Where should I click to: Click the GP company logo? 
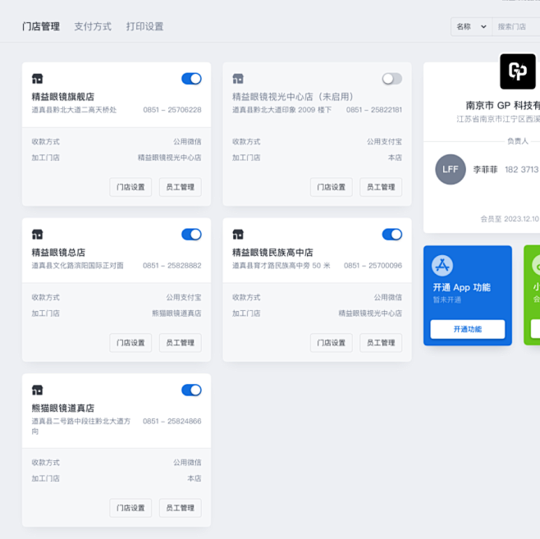[x=517, y=72]
